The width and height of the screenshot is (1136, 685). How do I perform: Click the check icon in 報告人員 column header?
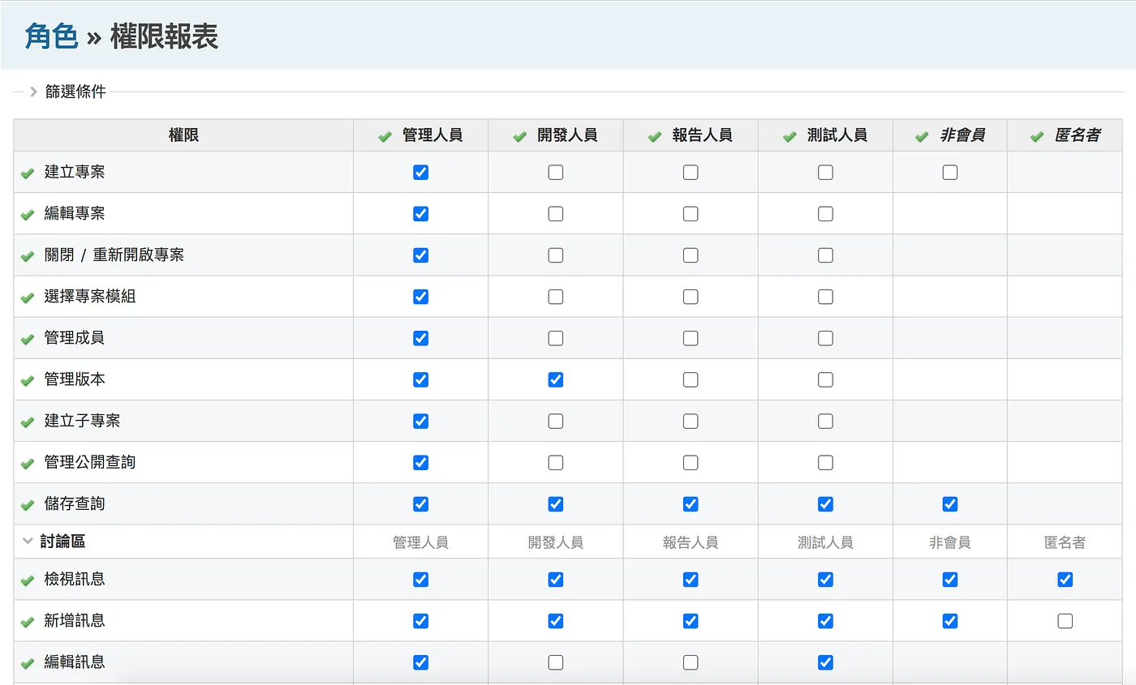pyautogui.click(x=655, y=136)
